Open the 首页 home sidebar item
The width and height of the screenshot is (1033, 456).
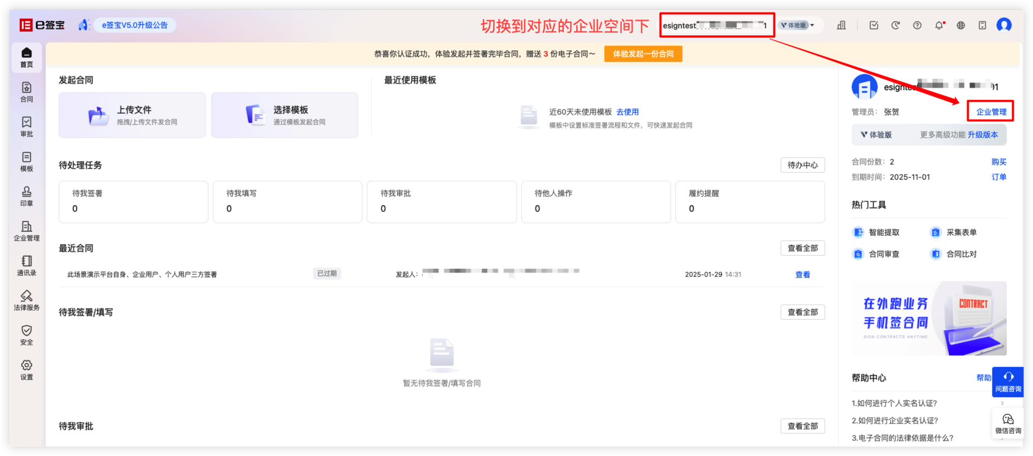(x=27, y=58)
